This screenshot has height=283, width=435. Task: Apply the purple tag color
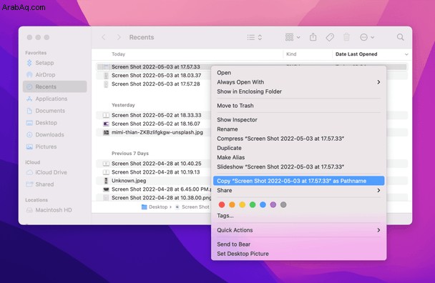pyautogui.click(x=273, y=204)
